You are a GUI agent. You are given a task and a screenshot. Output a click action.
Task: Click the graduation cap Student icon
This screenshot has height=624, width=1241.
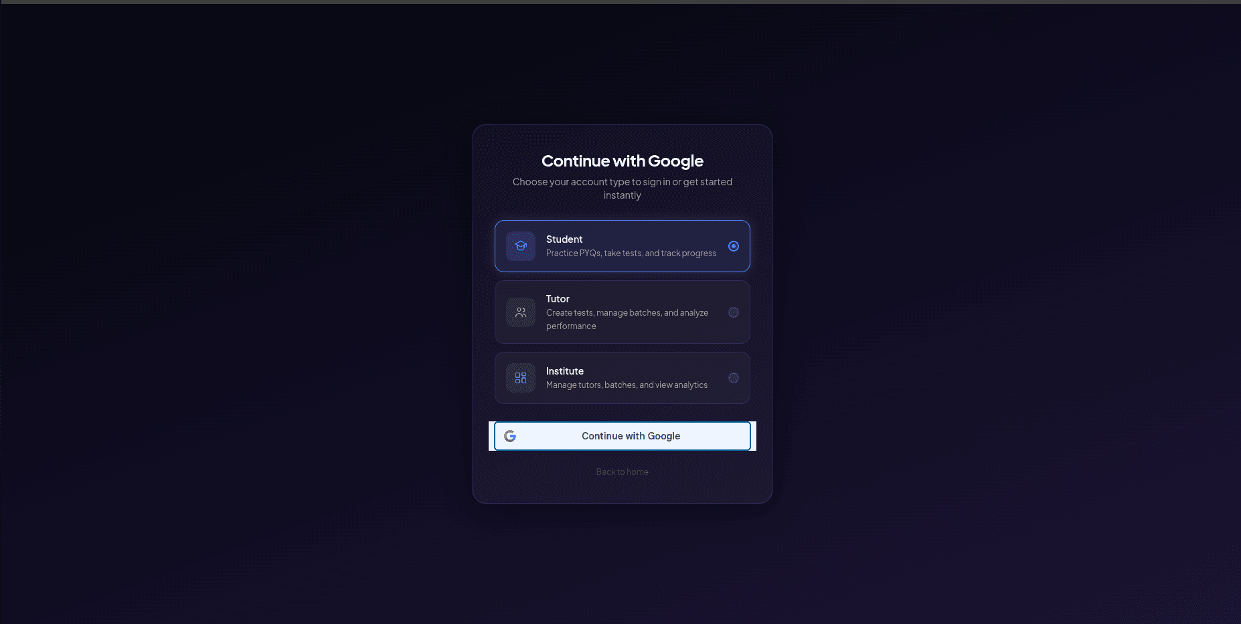[x=521, y=246]
